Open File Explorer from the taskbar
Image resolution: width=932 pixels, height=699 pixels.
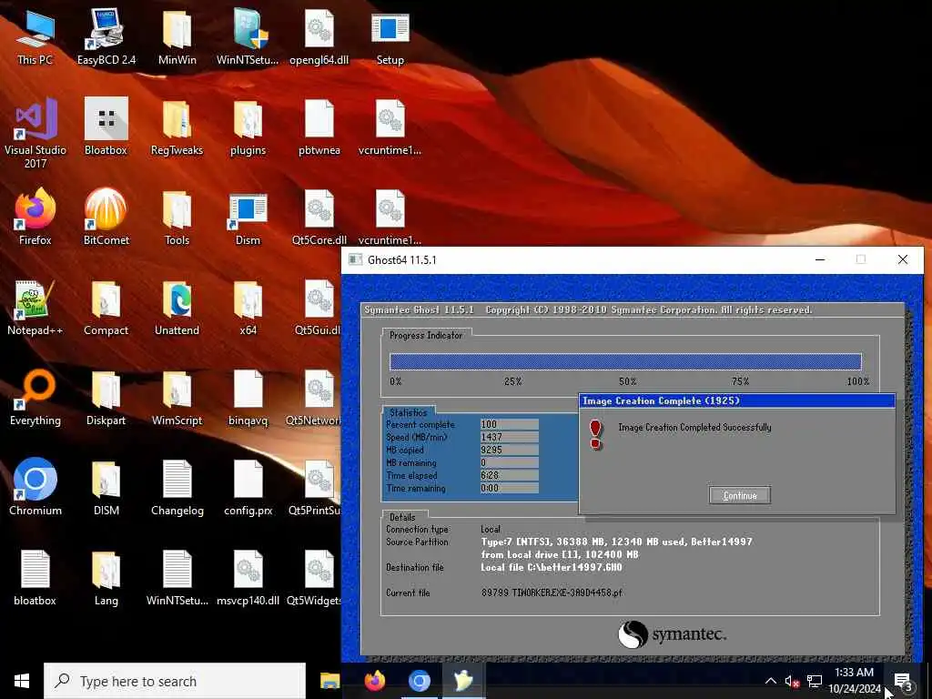329,681
